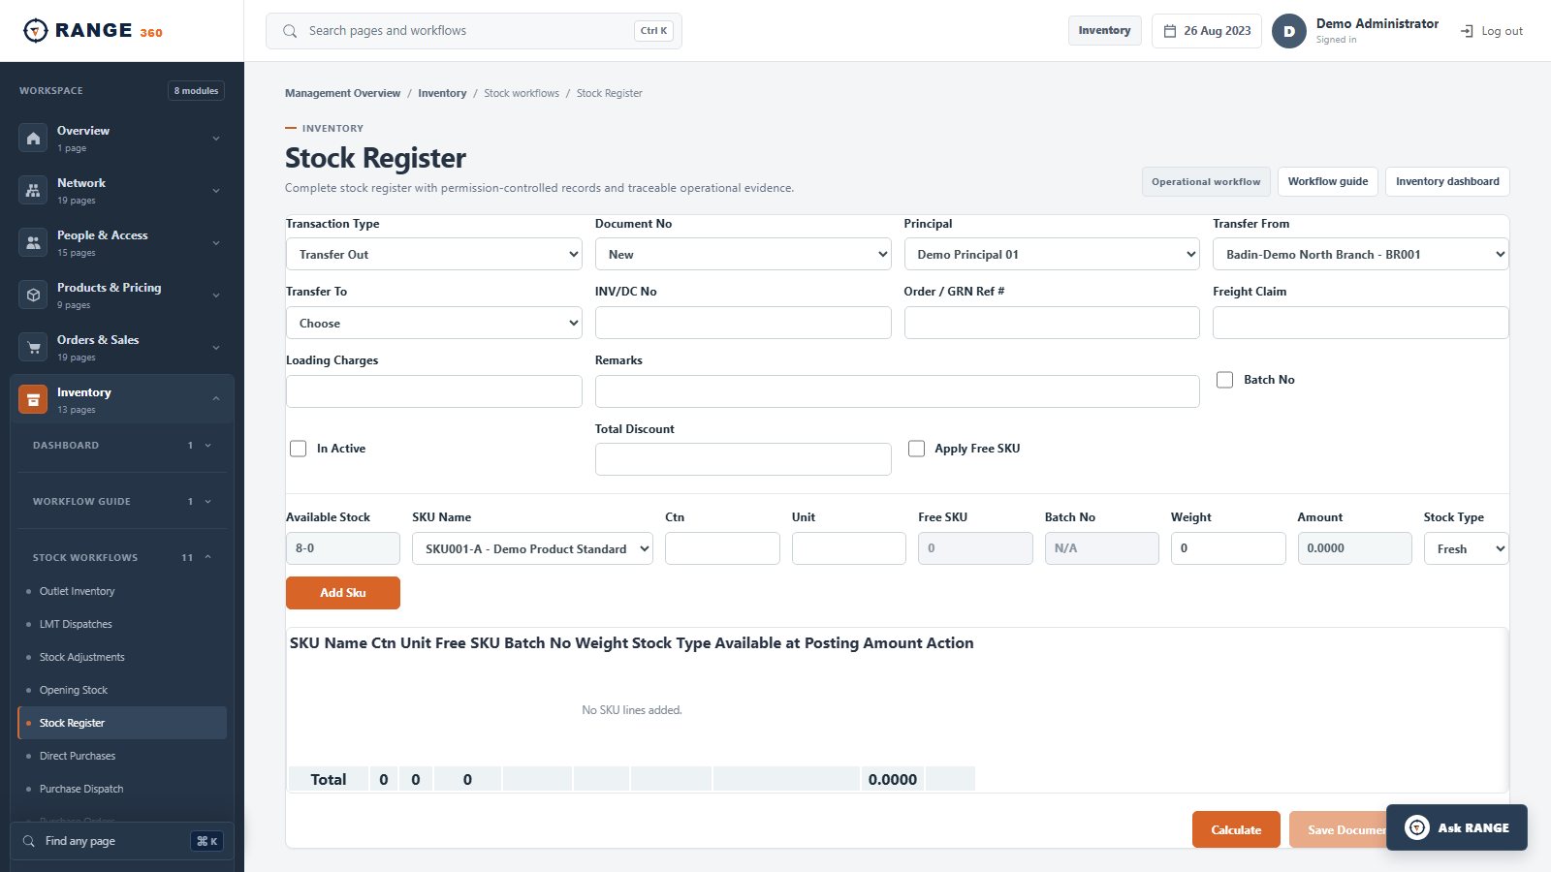This screenshot has height=872, width=1551.
Task: Focus the Search pages and workflows field
Action: click(x=474, y=31)
